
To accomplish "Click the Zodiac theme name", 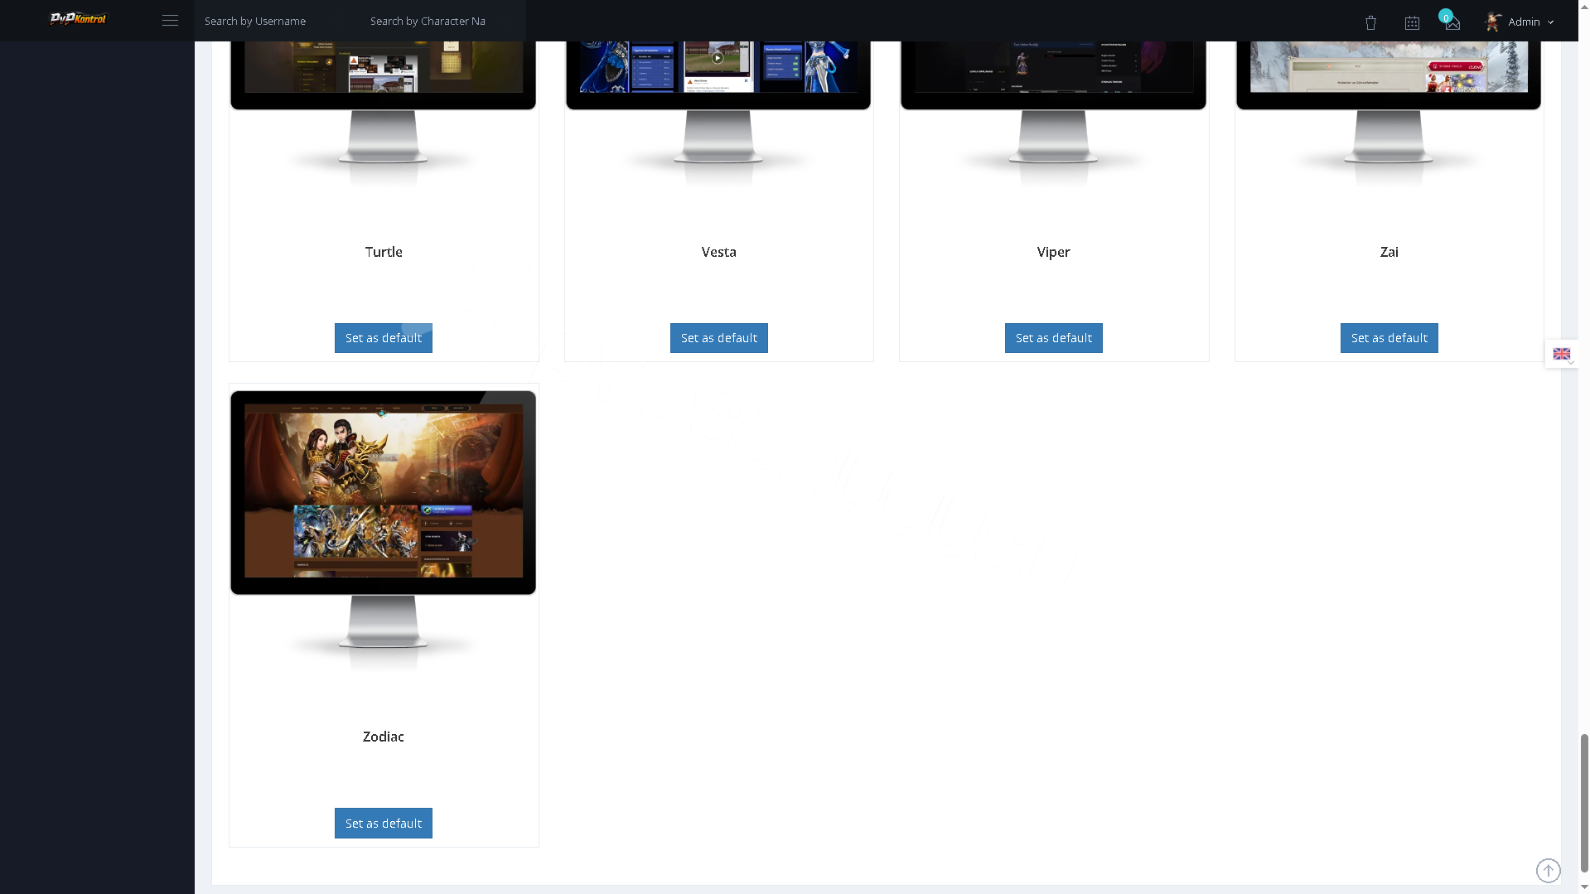I will (383, 737).
